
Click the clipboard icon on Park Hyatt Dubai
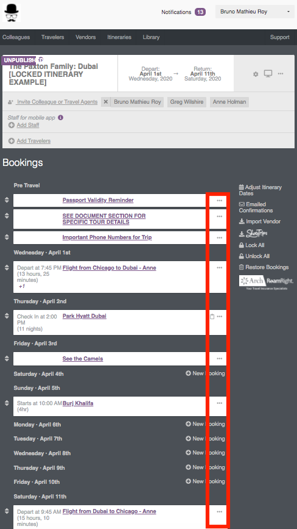(x=212, y=317)
